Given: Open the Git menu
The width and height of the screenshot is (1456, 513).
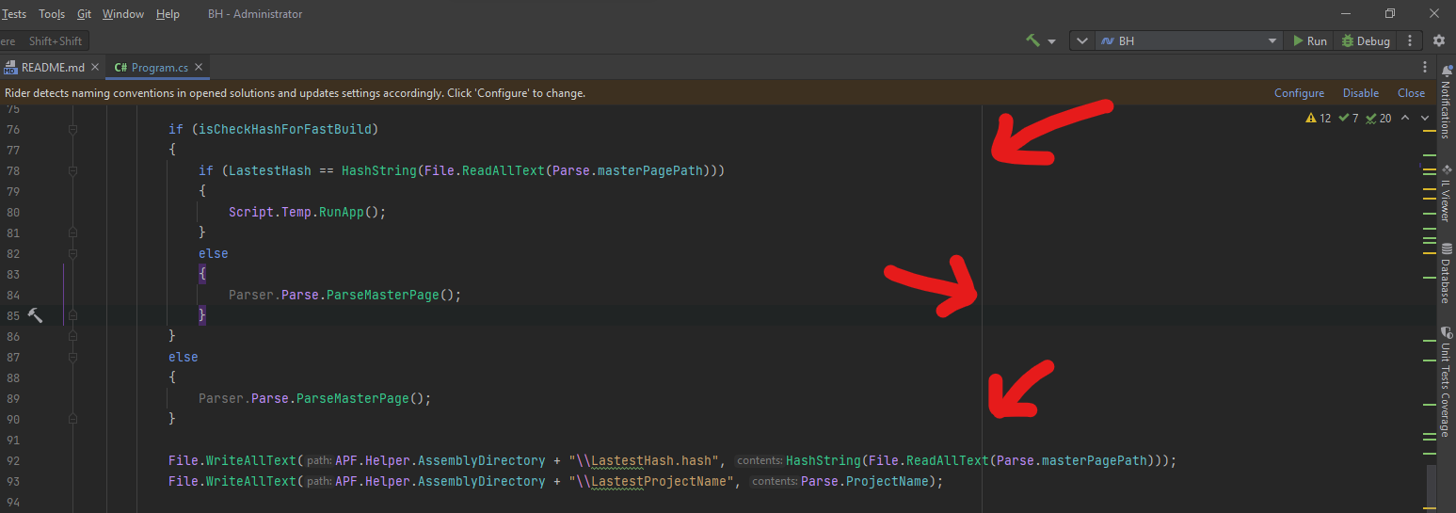Looking at the screenshot, I should point(85,14).
